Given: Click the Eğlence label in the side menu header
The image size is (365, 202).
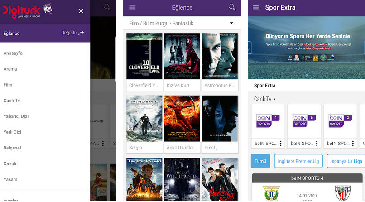Looking at the screenshot, I should pos(11,33).
